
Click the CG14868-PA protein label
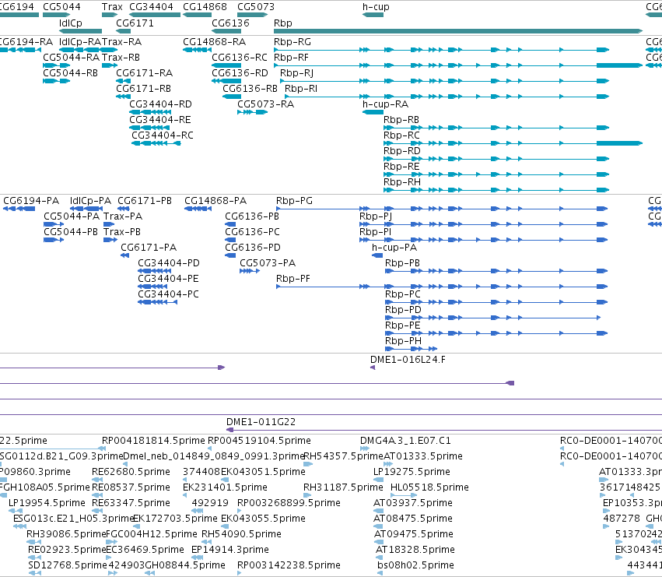coord(215,201)
